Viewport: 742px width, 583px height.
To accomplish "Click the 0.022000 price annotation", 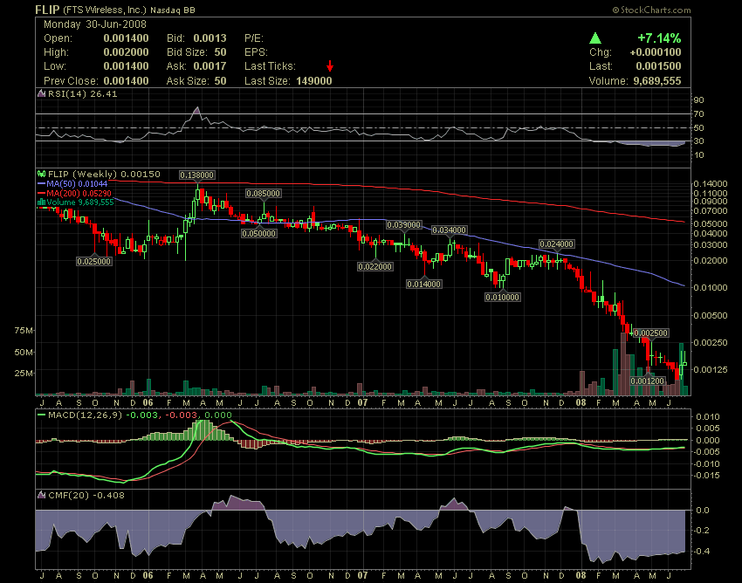I will coord(374,267).
